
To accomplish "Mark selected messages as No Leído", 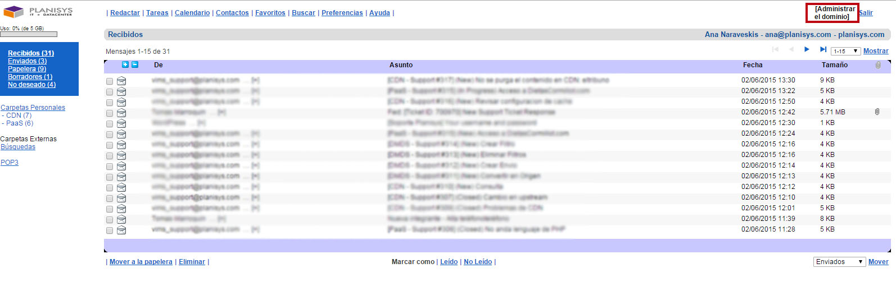I will (x=478, y=262).
